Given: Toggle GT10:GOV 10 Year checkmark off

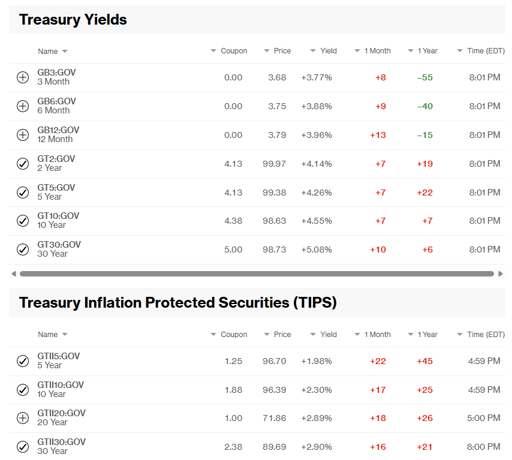Looking at the screenshot, I should [x=23, y=221].
